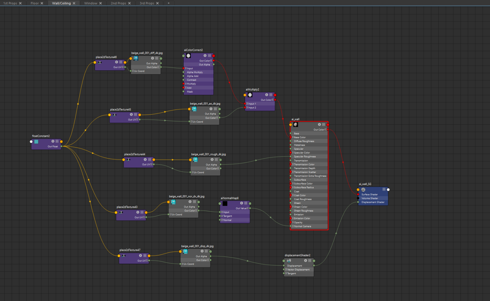Expand the Base Color attribute on ai_wall
490x301 pixels.
coord(293,137)
